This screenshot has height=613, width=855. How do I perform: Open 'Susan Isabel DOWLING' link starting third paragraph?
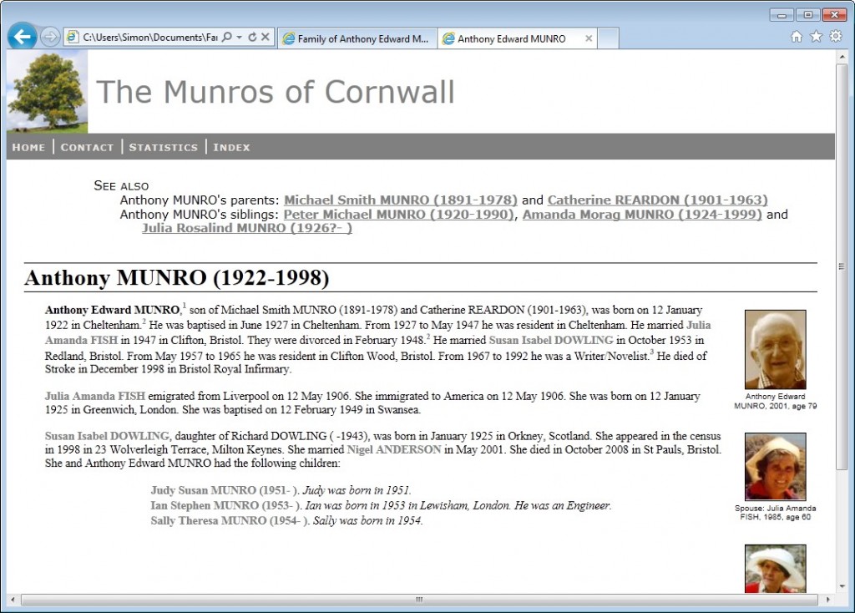point(107,436)
